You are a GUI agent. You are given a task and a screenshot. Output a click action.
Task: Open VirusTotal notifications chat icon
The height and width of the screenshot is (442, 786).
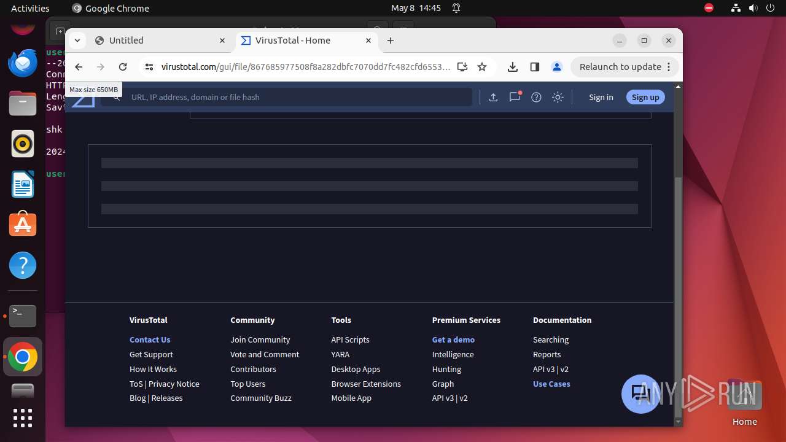click(515, 97)
